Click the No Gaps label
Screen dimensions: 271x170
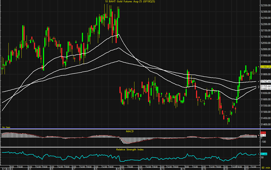pos(6,127)
